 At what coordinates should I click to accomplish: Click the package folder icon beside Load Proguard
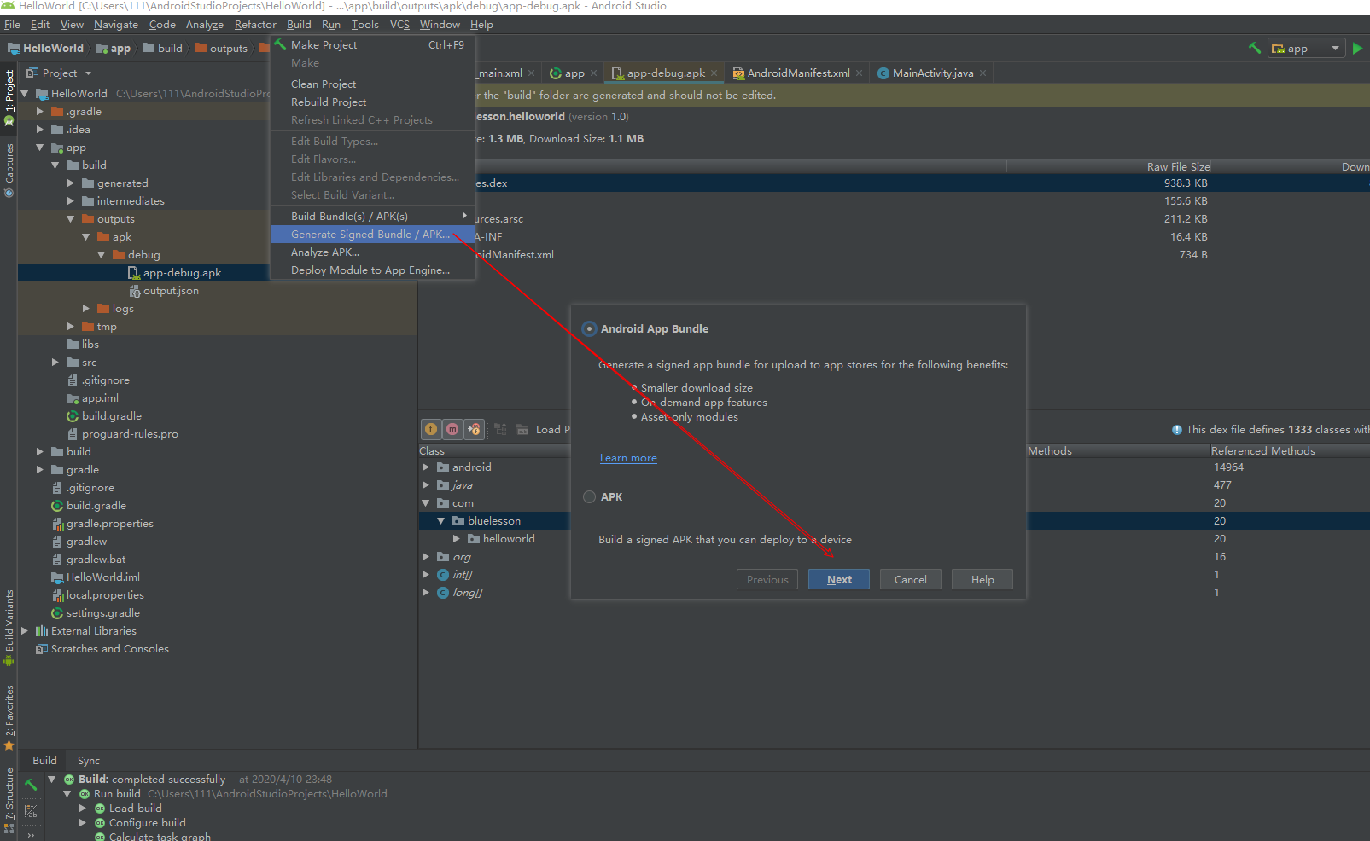coord(522,429)
